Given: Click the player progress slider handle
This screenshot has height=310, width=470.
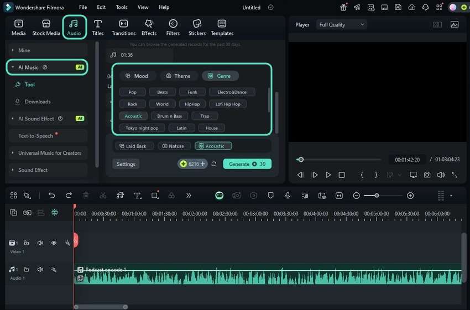Looking at the screenshot, I should (301, 159).
